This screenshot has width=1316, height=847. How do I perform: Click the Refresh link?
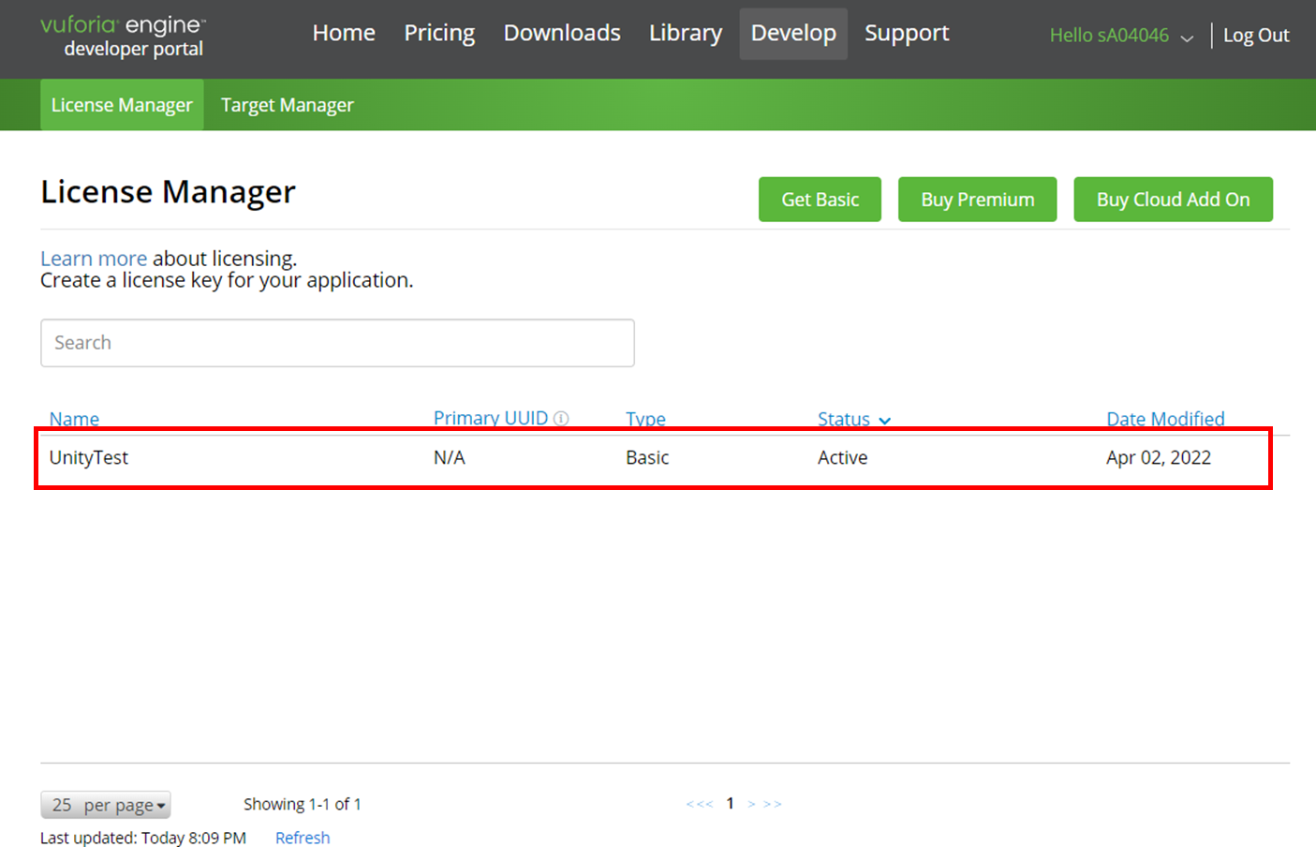click(x=303, y=838)
